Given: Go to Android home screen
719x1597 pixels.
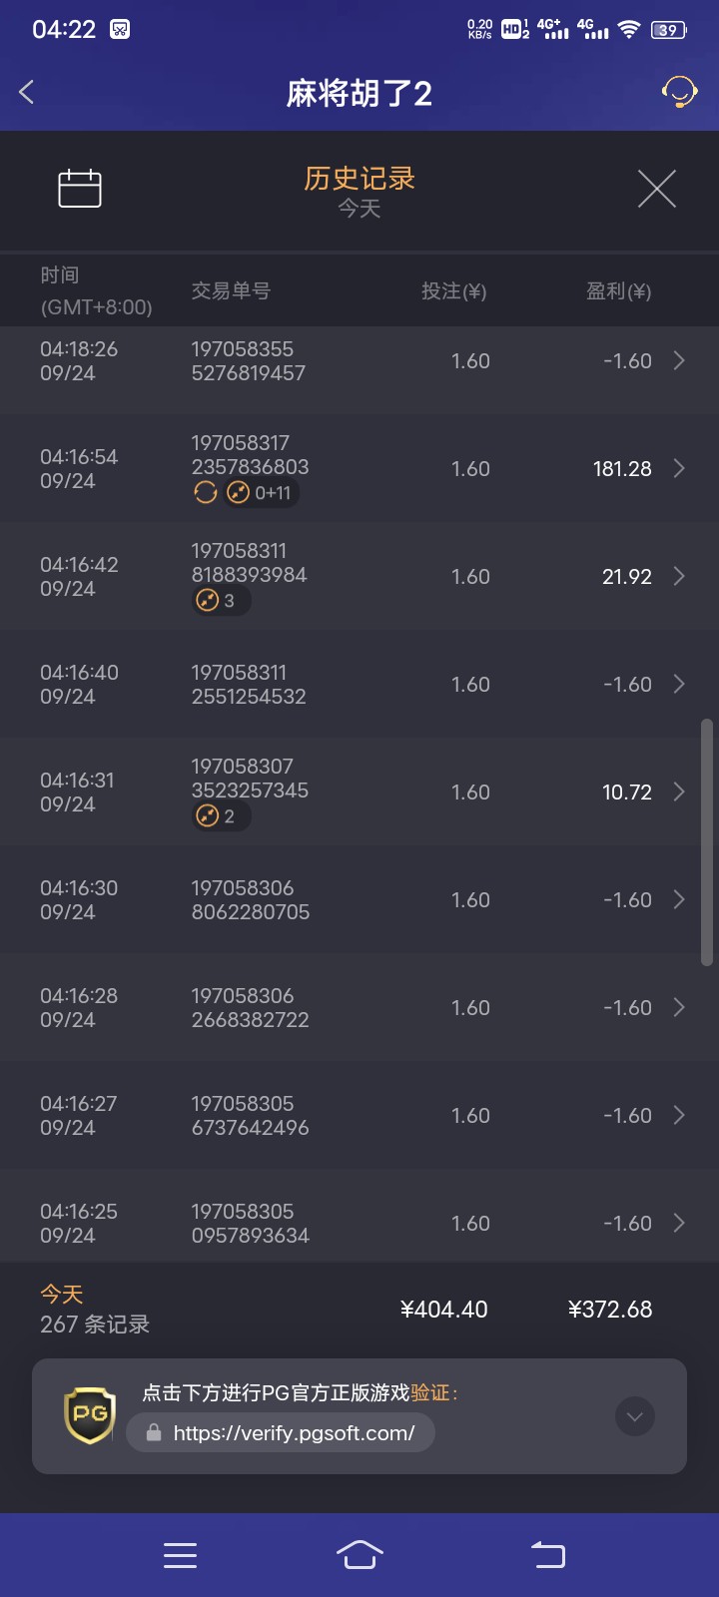Looking at the screenshot, I should (x=359, y=1555).
